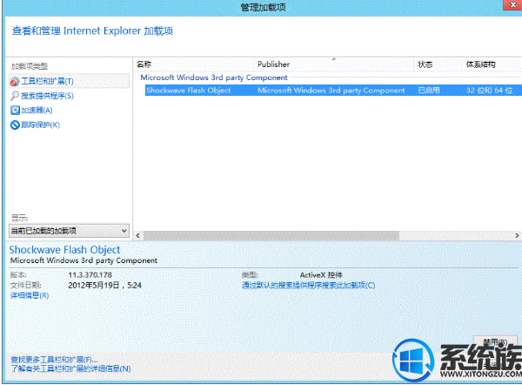
Task: Click version number 11.3.370.178
Action: pos(90,275)
